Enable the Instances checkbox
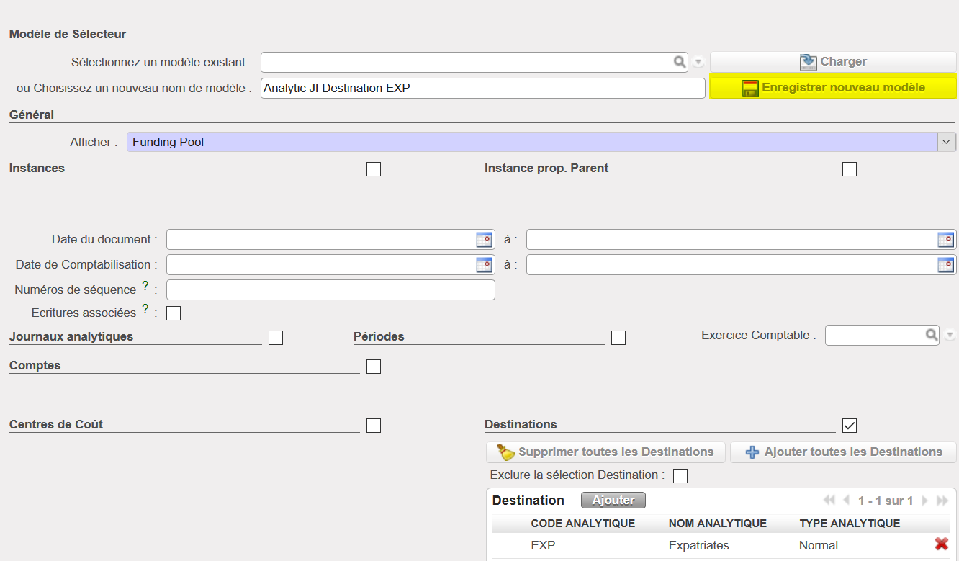This screenshot has height=561, width=959. [374, 169]
